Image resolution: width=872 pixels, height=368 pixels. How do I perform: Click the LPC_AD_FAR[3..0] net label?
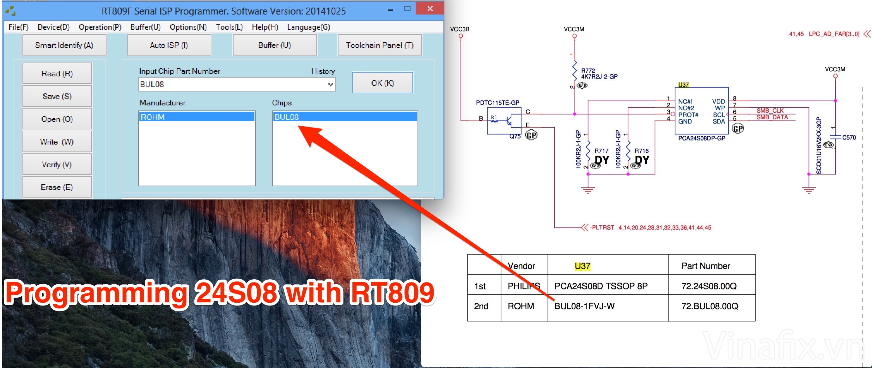pos(834,34)
